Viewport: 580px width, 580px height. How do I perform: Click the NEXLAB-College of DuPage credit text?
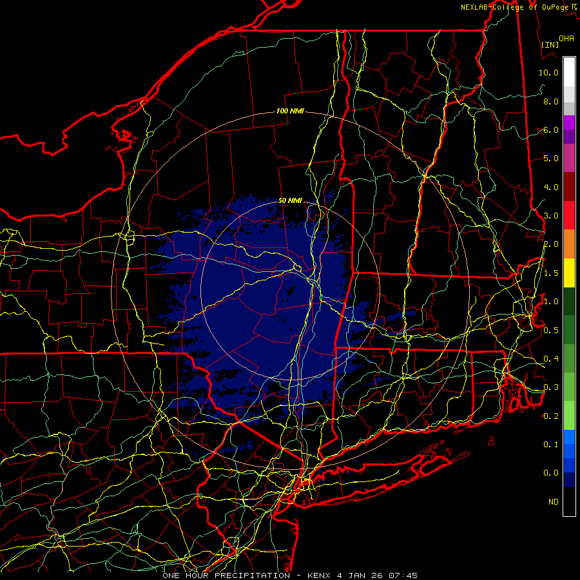(518, 7)
